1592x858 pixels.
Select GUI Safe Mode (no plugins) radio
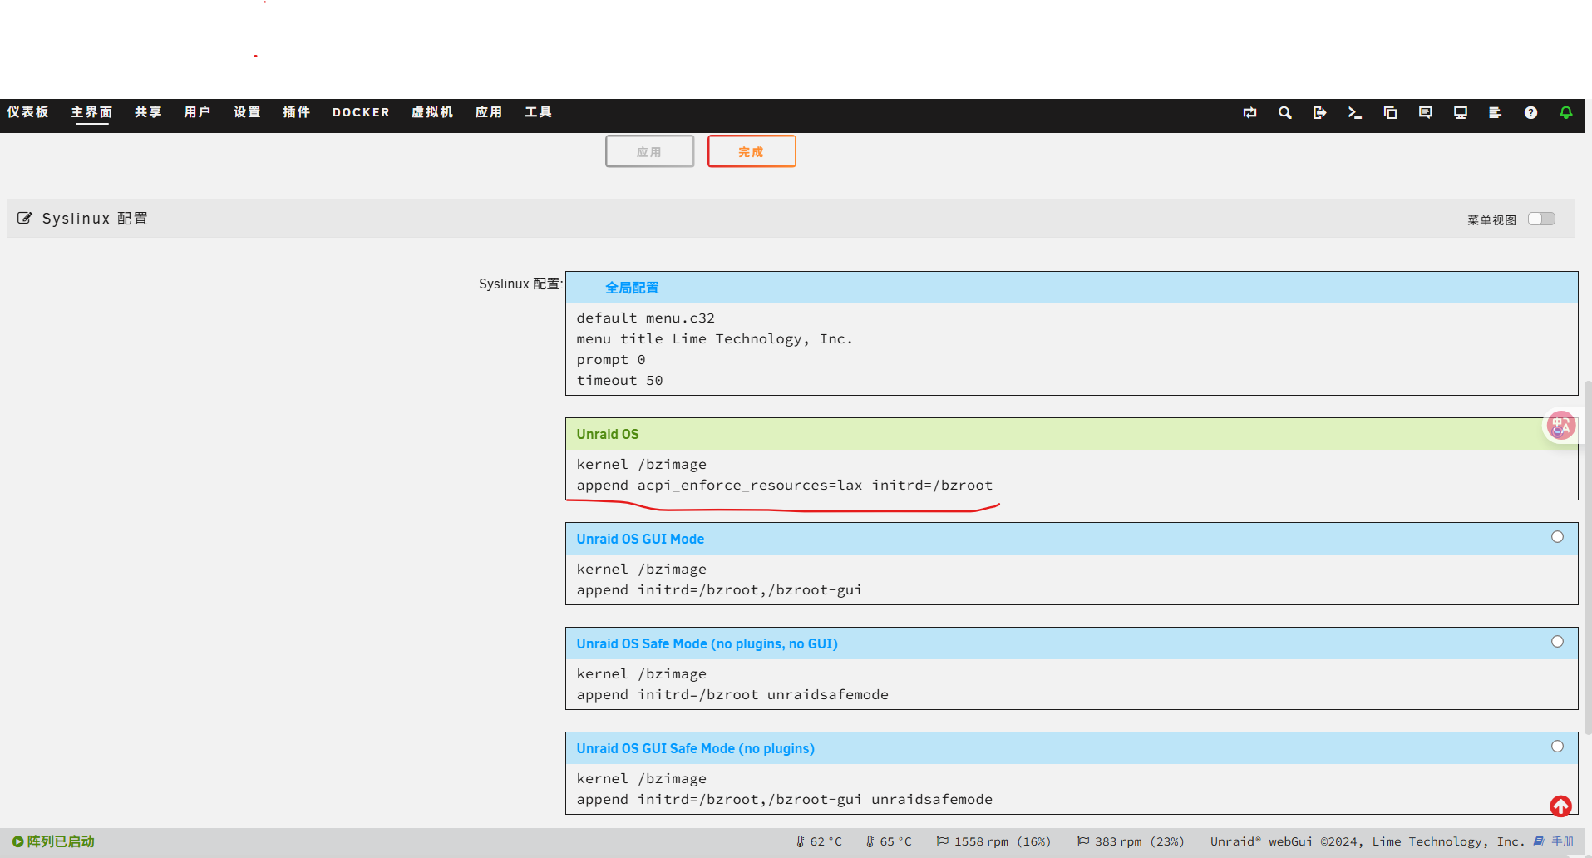coord(1557,747)
